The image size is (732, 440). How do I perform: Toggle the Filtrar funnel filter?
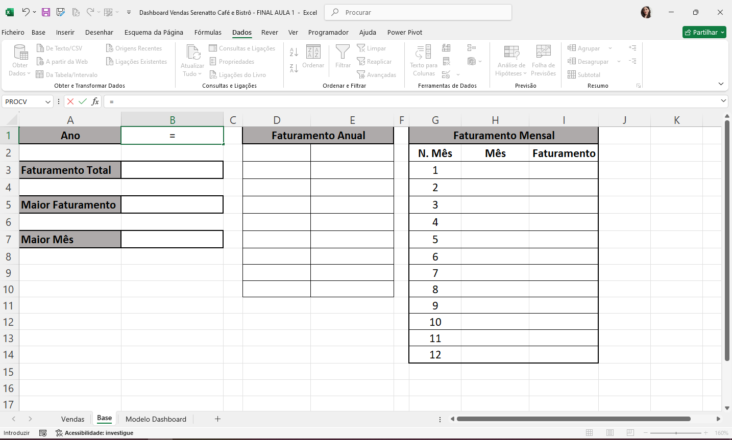click(343, 57)
